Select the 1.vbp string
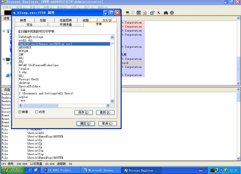The height and width of the screenshot is (174, 241). (x=23, y=72)
